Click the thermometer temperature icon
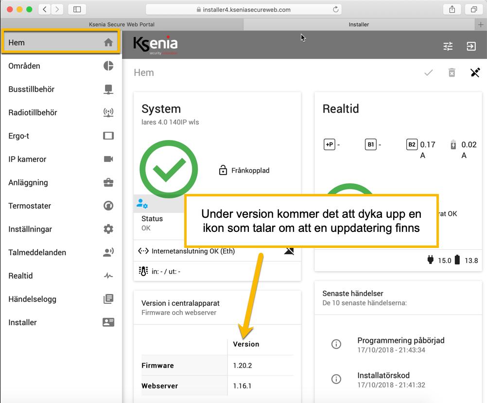The width and height of the screenshot is (487, 403). [x=143, y=271]
